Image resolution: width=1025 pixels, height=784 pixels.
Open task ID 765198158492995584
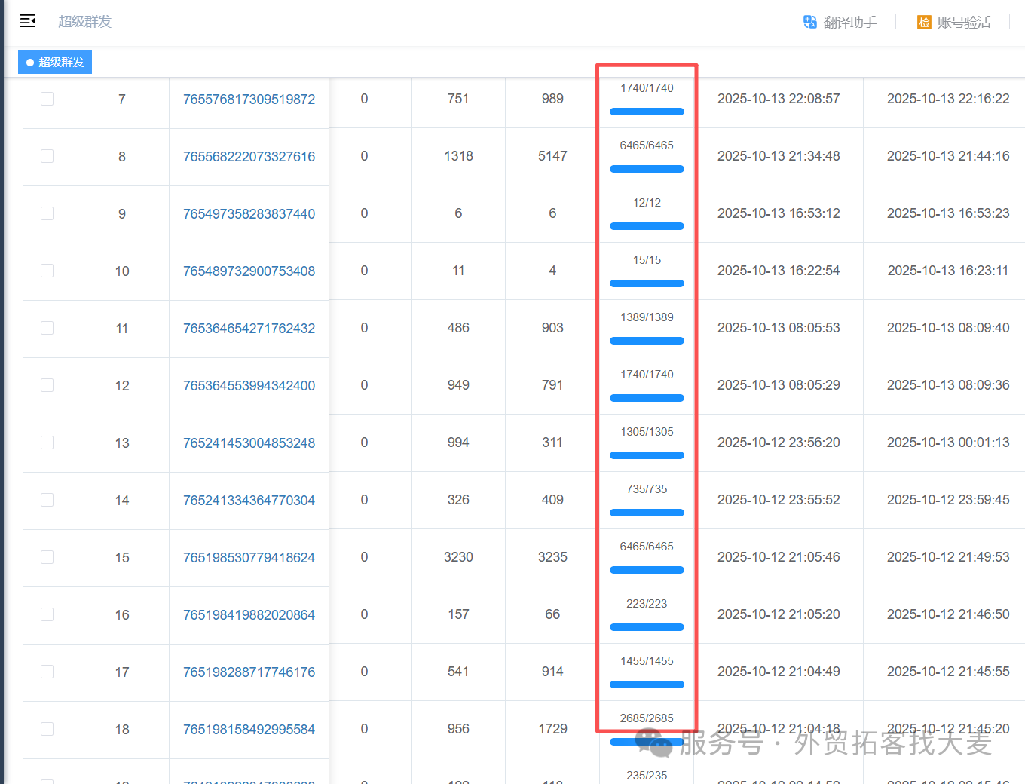(249, 729)
